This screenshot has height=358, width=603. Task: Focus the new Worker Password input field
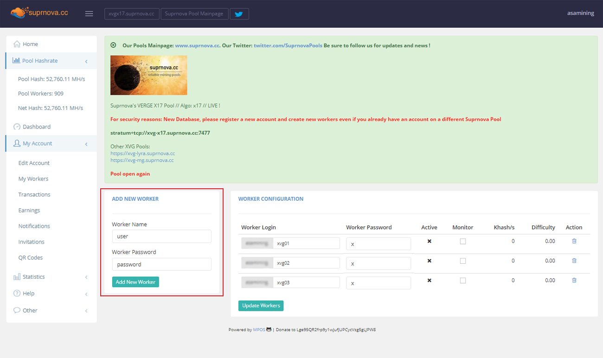point(161,264)
